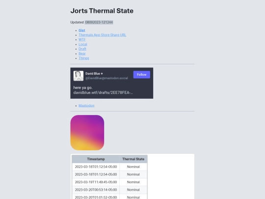Image resolution: width=265 pixels, height=199 pixels.
Task: Click the David Blue display name
Action: click(x=93, y=74)
